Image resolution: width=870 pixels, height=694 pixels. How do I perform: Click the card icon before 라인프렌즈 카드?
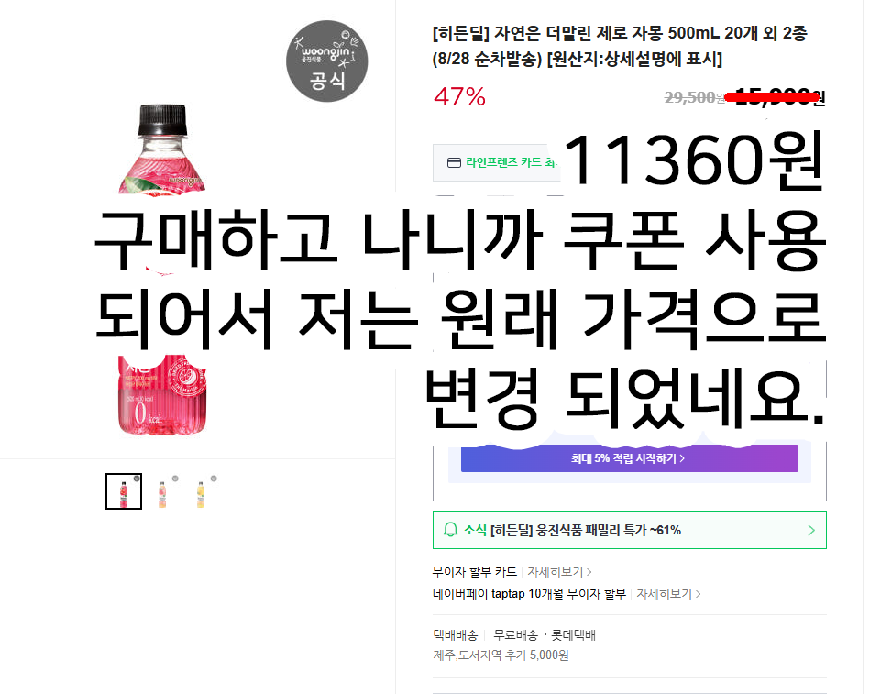coord(454,162)
